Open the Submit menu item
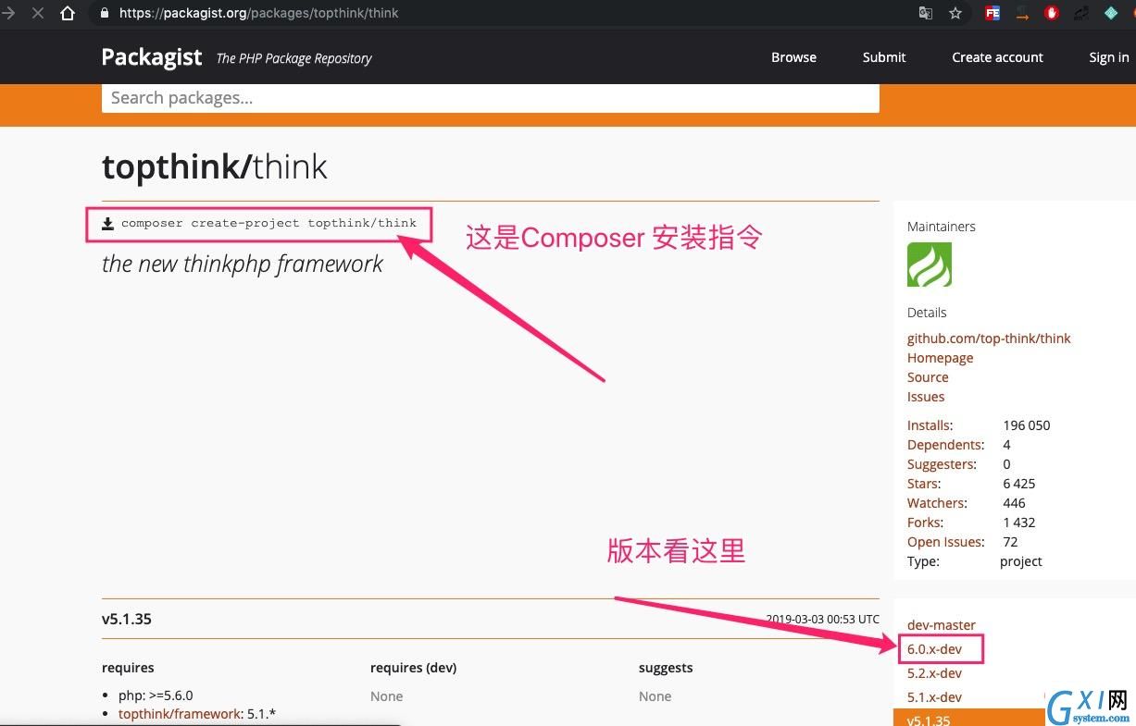Screen dimensions: 1136x726 (x=884, y=57)
